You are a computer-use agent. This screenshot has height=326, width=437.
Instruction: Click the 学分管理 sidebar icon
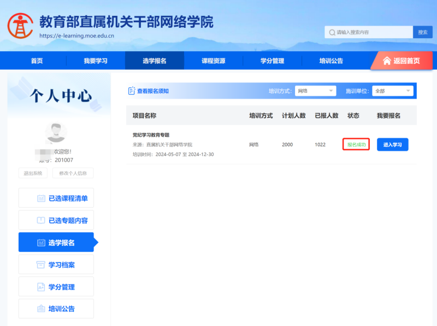click(x=41, y=287)
